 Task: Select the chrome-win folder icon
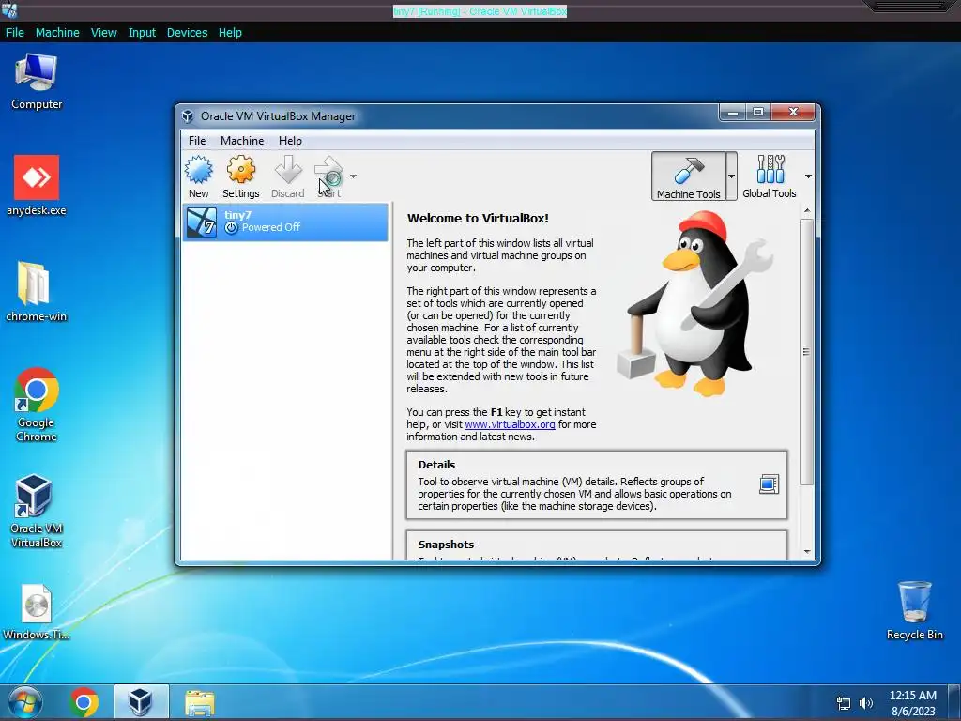pos(37,292)
